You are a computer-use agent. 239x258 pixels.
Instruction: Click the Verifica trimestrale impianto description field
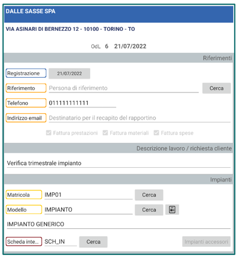(119, 163)
